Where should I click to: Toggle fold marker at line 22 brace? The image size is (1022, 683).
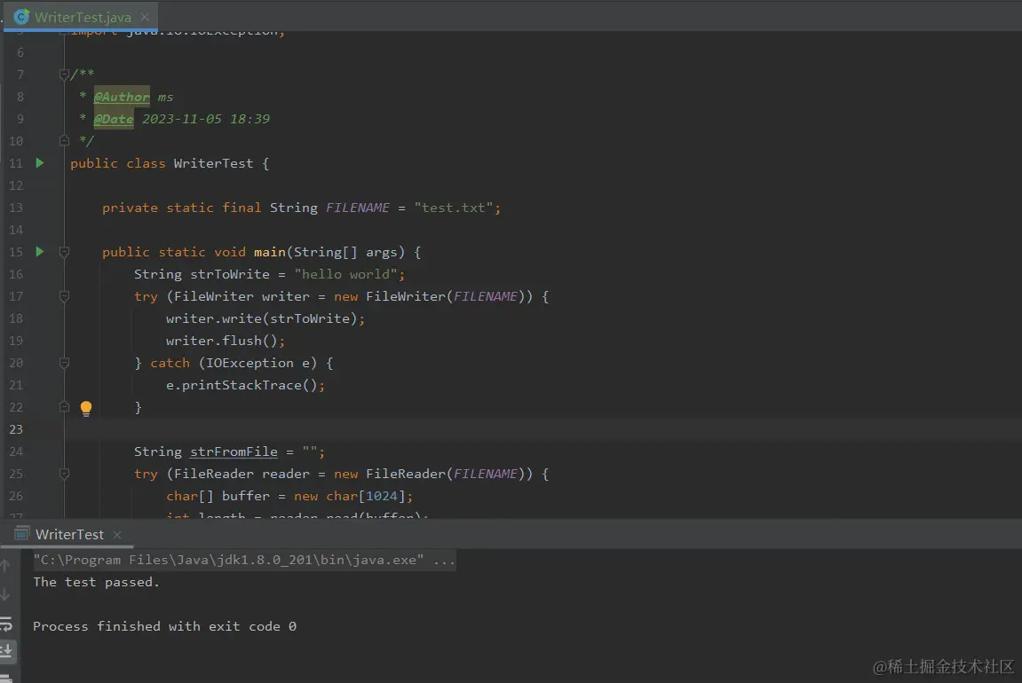coord(64,407)
